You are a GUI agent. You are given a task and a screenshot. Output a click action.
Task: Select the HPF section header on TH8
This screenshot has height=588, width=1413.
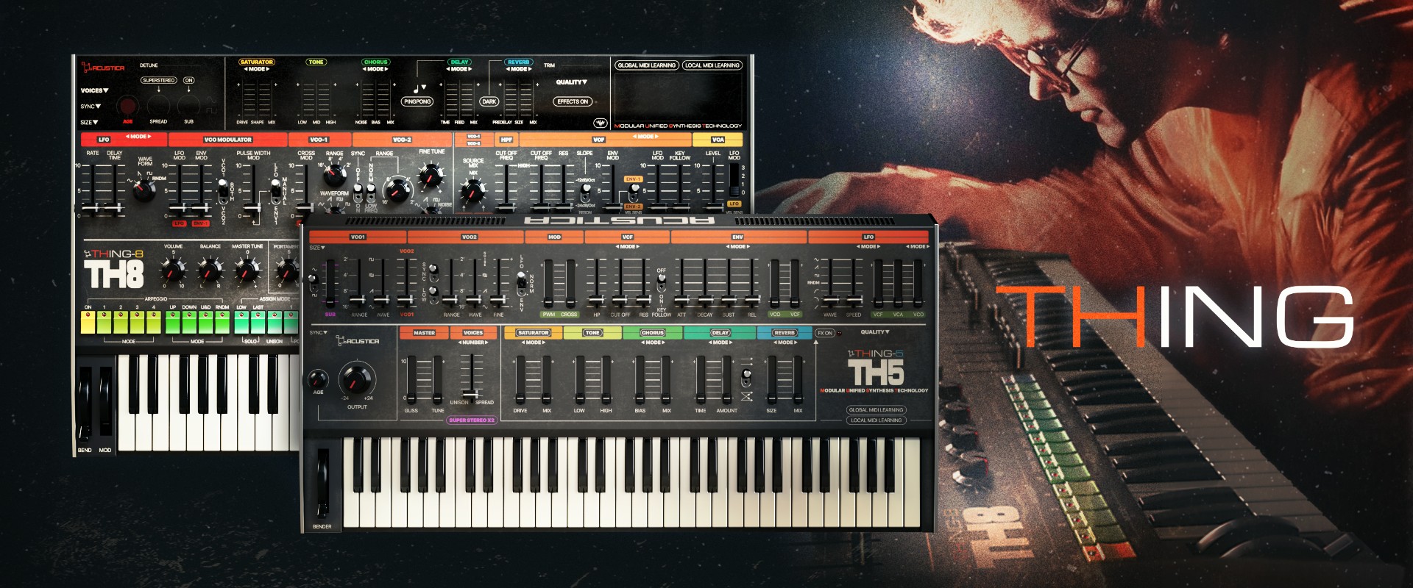(506, 140)
